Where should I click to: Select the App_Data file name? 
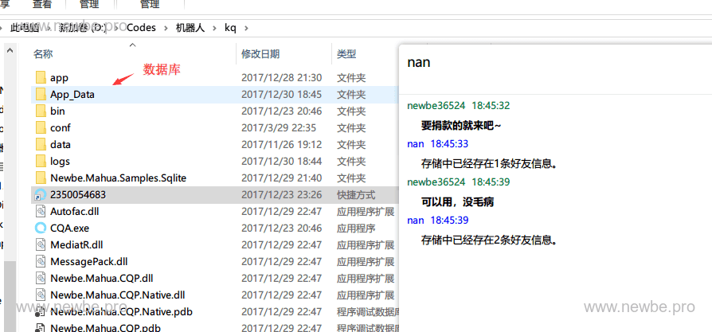pyautogui.click(x=72, y=95)
